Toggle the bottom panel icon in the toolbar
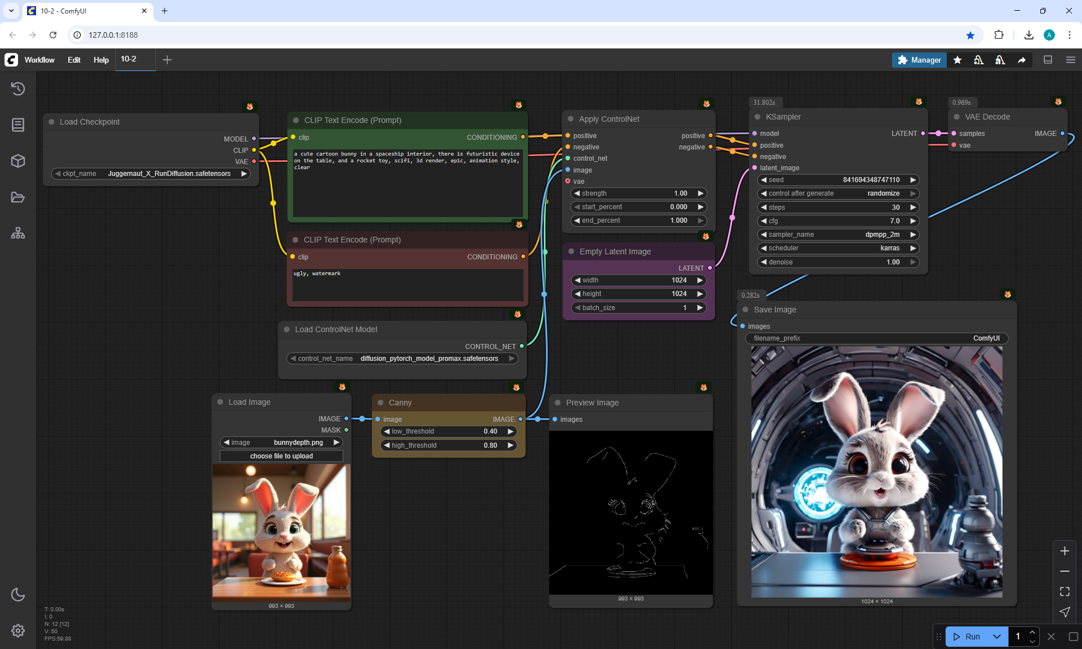Image resolution: width=1082 pixels, height=649 pixels. pos(1048,60)
